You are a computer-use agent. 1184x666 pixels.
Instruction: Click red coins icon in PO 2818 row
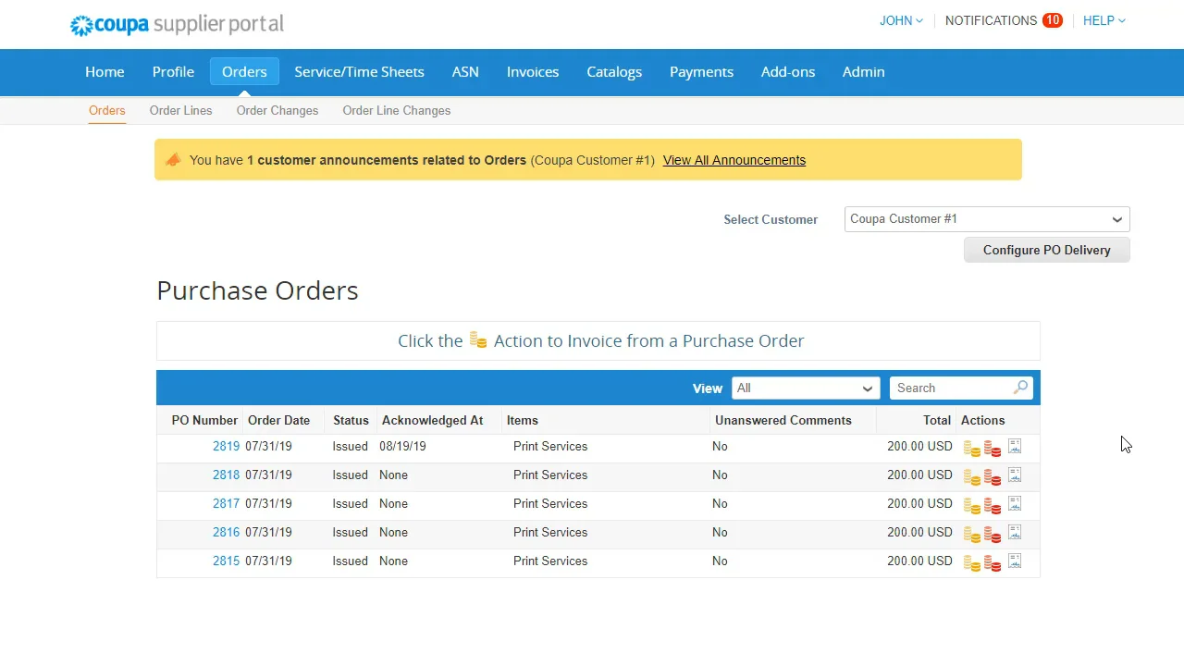(993, 477)
